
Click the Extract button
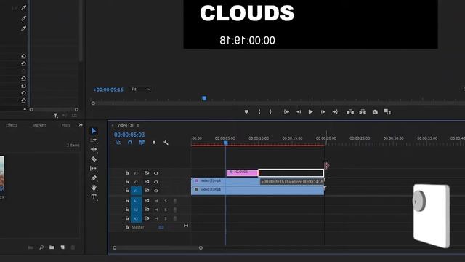363,111
